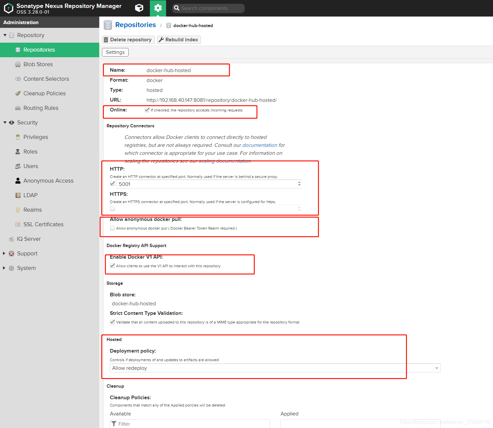493x428 pixels.
Task: Toggle Enable Docker V1 API checkbox
Action: point(112,266)
